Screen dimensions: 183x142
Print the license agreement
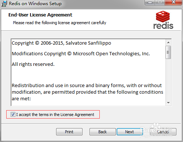point(69,132)
